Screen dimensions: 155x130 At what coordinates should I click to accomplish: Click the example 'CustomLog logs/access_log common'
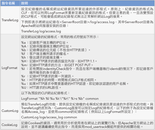[x=49, y=117]
